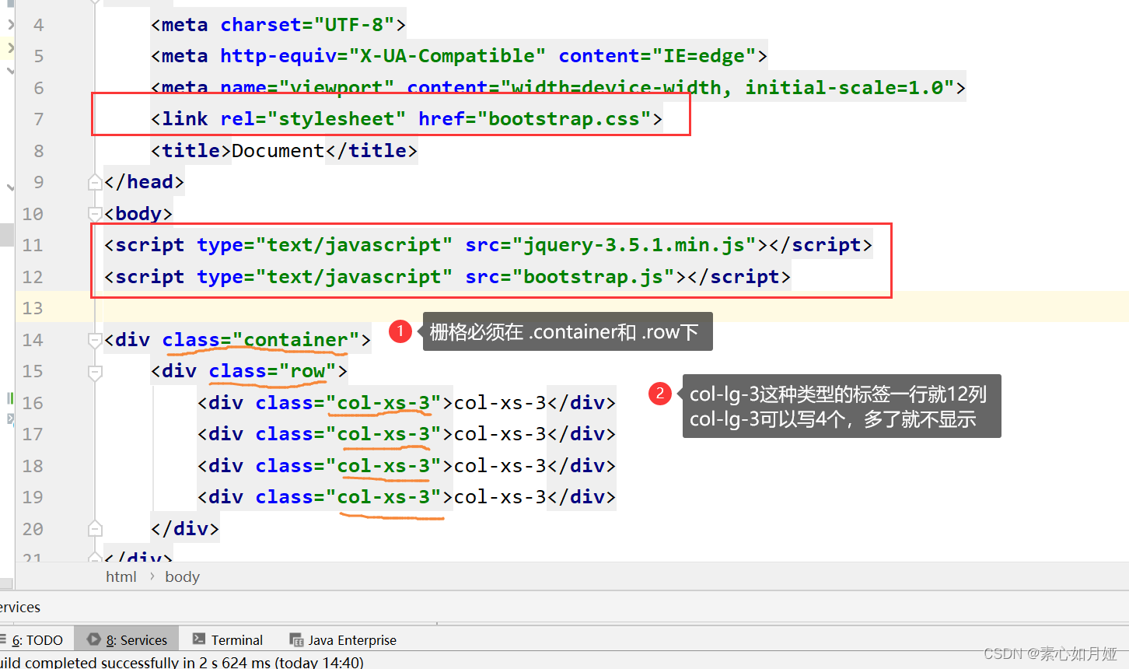The image size is (1129, 669).
Task: Click the fold end marker on line 20
Action: click(95, 529)
